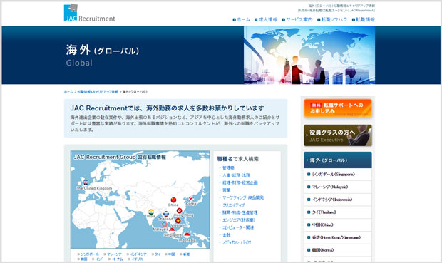Open the 管理職 job category link
Screen dimensions: 442x263
coord(228,167)
